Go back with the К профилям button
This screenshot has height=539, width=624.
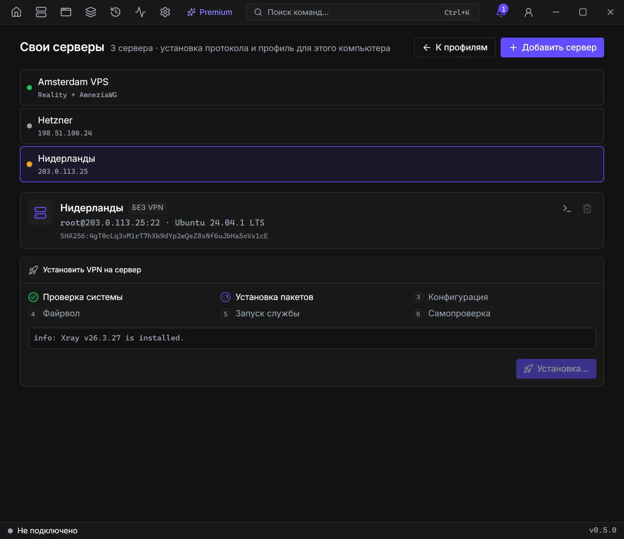click(x=455, y=48)
